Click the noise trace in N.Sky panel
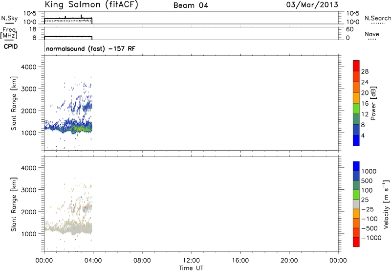The width and height of the screenshot is (391, 271). 68,19
